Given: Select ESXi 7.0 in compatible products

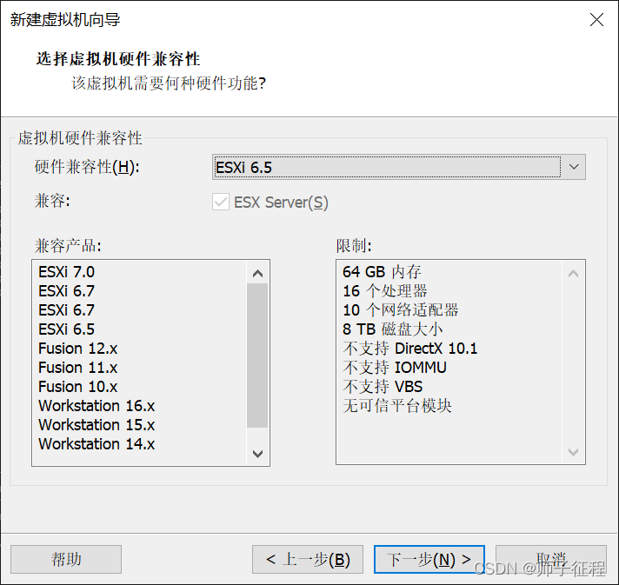Looking at the screenshot, I should click(x=67, y=272).
